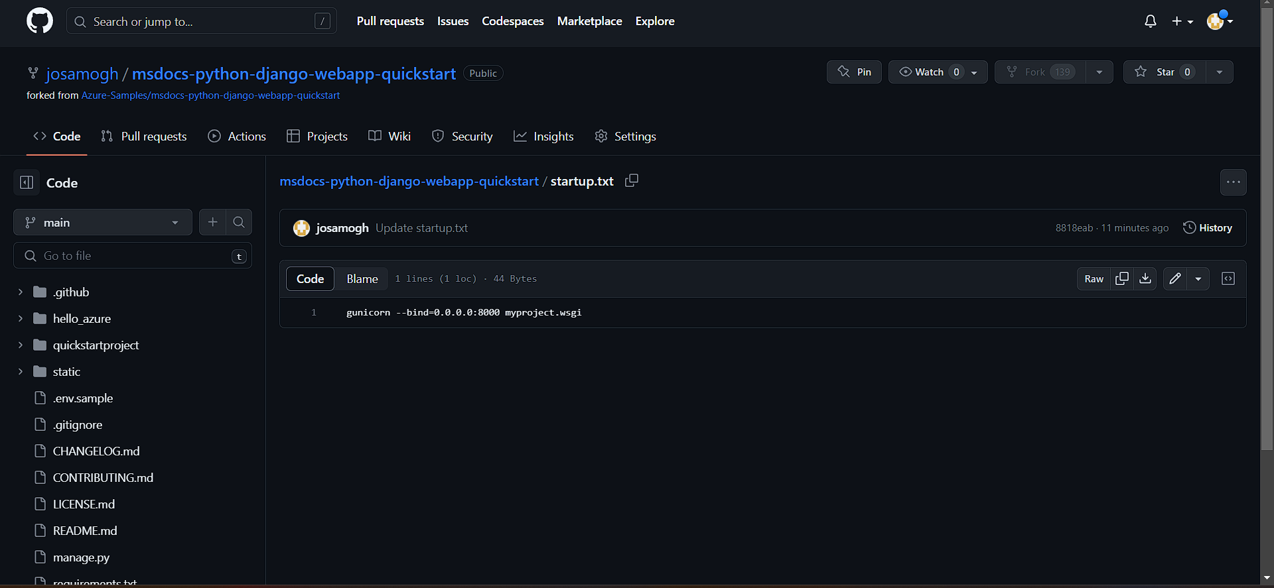Image resolution: width=1274 pixels, height=588 pixels.
Task: Open more edit options dropdown arrow
Action: pos(1198,278)
